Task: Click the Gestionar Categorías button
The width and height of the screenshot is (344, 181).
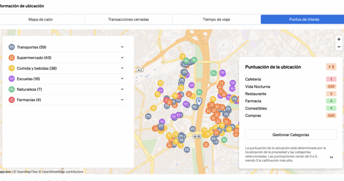Action: (x=291, y=135)
